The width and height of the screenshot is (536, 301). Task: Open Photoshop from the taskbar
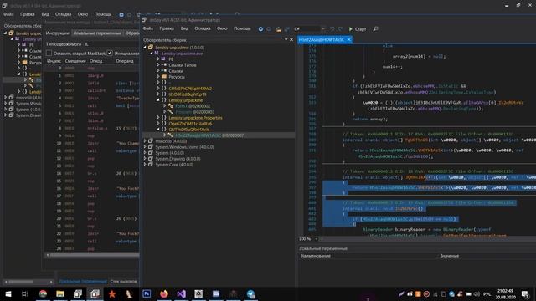[147, 293]
